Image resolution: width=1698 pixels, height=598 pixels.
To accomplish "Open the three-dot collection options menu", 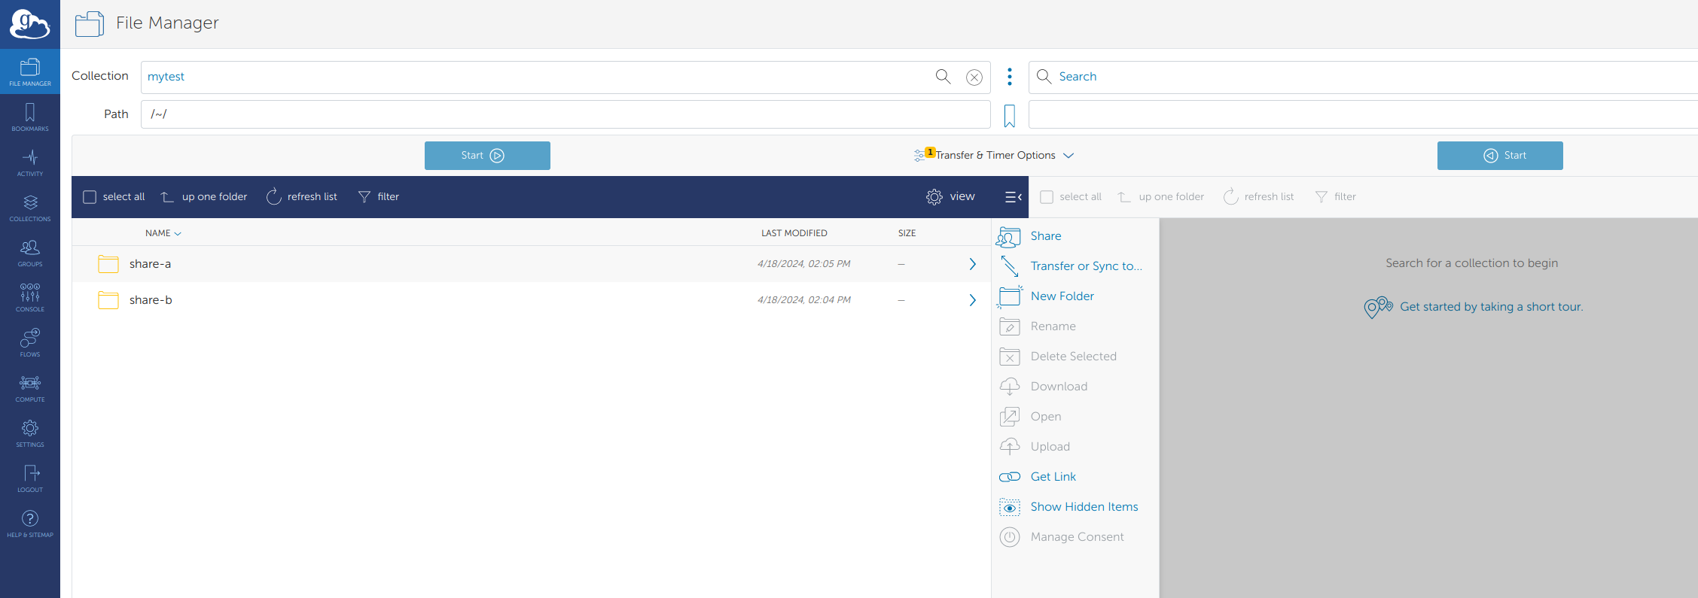I will tap(1010, 77).
